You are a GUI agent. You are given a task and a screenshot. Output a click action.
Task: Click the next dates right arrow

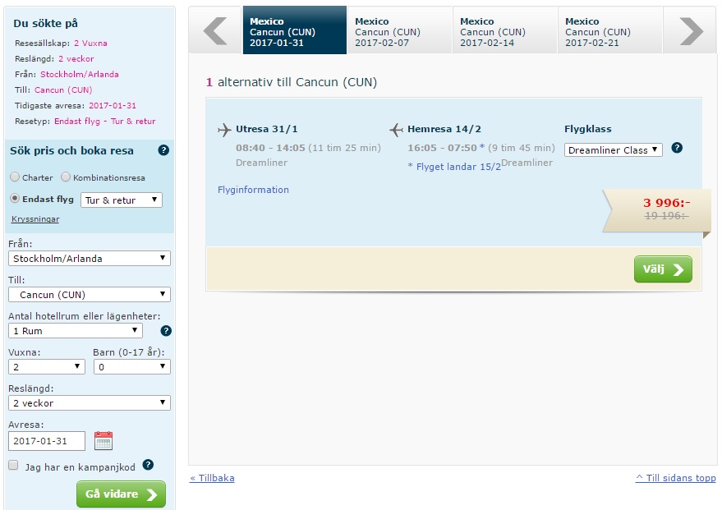[691, 30]
